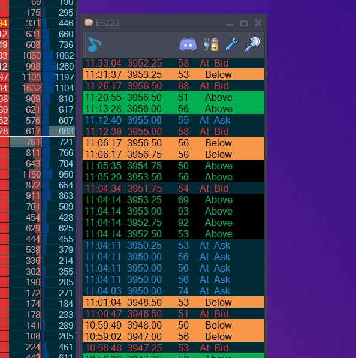Select the 11:04:14 3953.25 size 69 row

click(x=173, y=200)
